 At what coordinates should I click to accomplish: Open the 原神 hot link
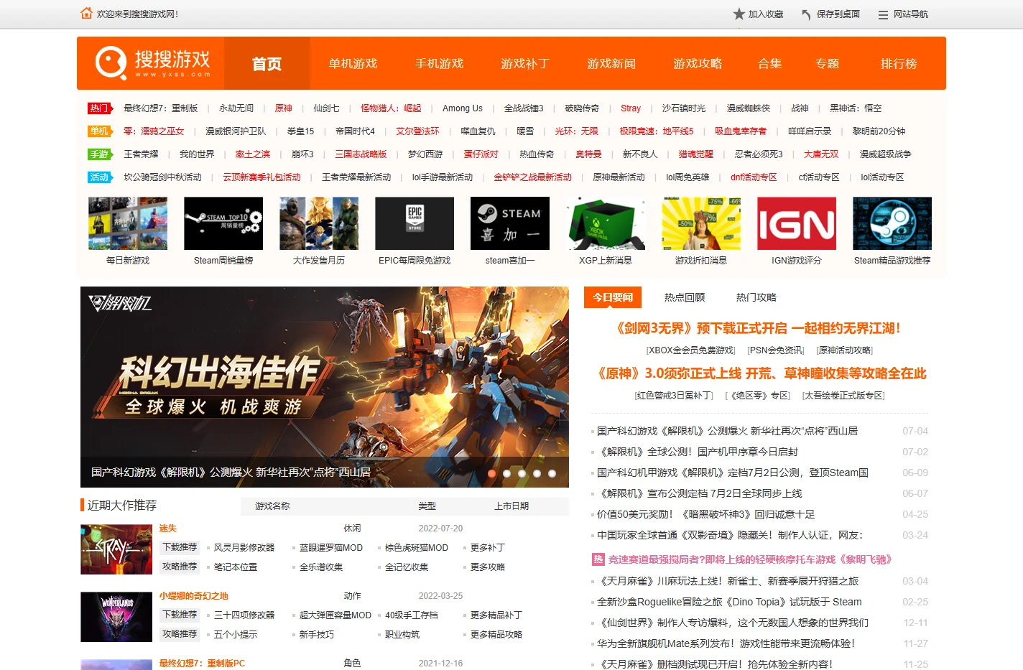(x=284, y=108)
